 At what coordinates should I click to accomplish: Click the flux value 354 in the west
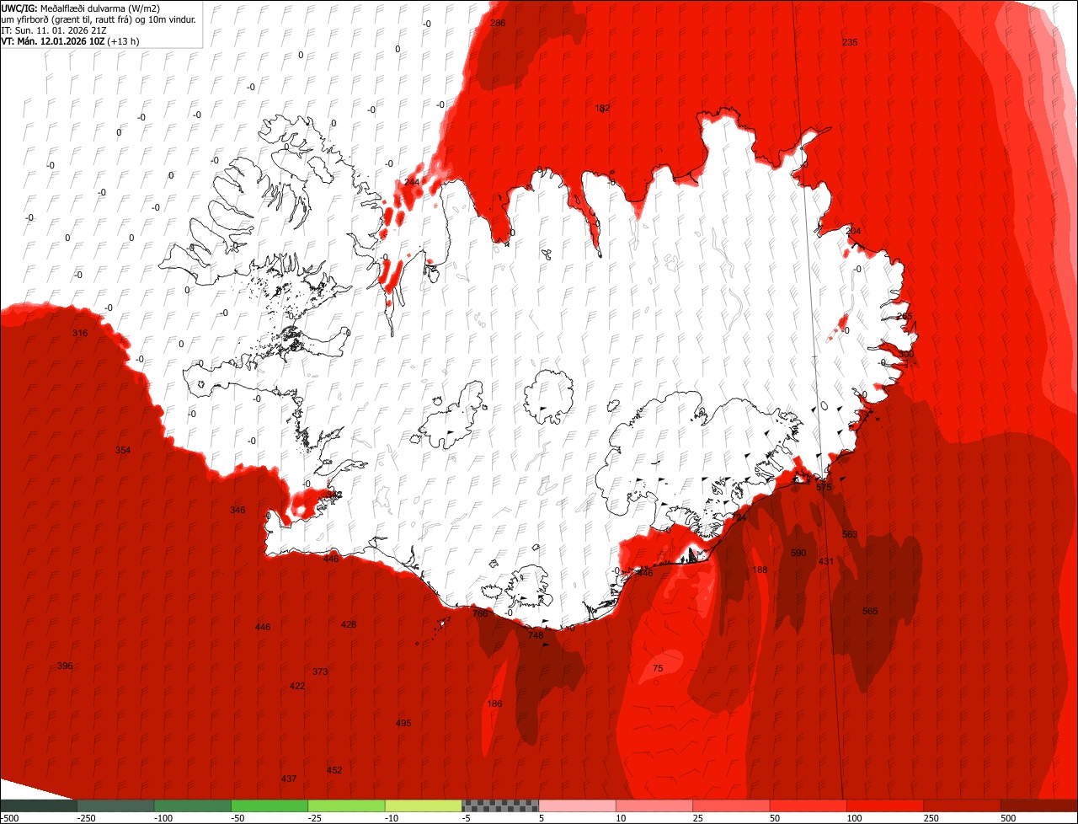coord(123,450)
